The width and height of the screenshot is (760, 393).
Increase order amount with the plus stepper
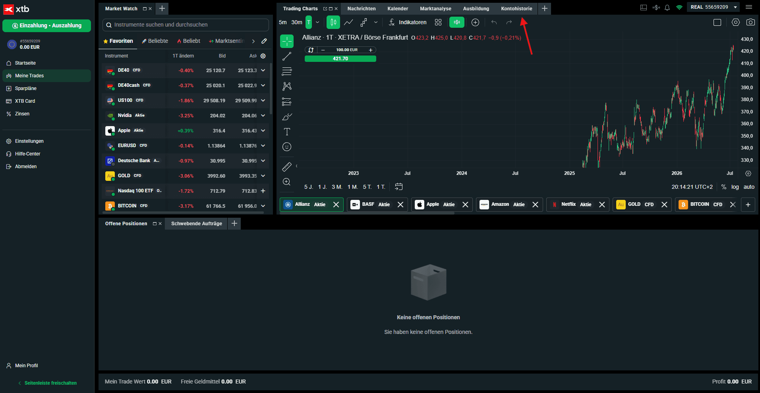point(371,50)
